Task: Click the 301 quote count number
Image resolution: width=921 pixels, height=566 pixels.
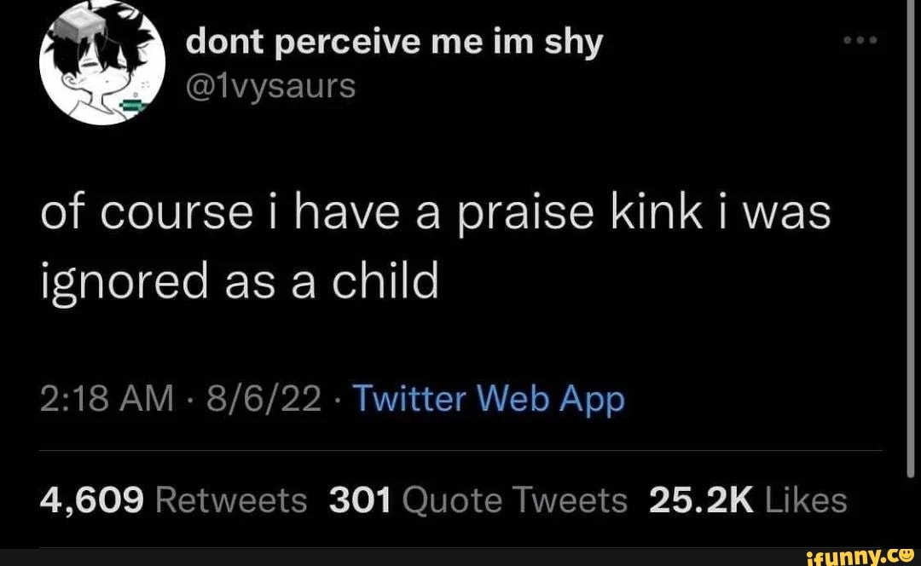Action: pyautogui.click(x=358, y=500)
